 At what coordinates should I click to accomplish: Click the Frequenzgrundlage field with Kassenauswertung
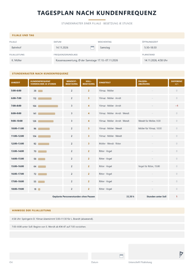coord(97,60)
